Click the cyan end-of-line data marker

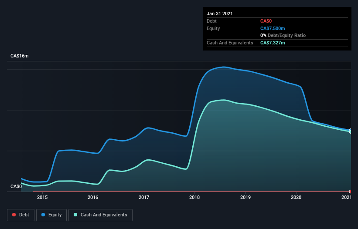coord(351,131)
